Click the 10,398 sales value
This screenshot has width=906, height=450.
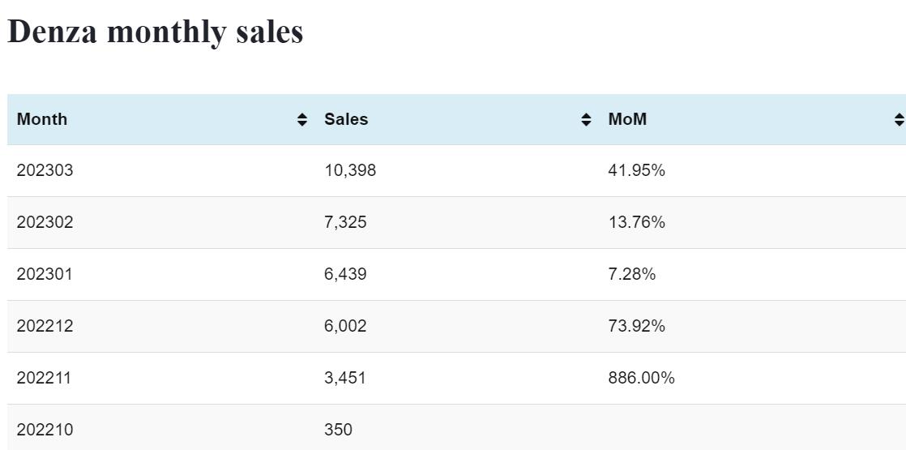[x=350, y=170]
